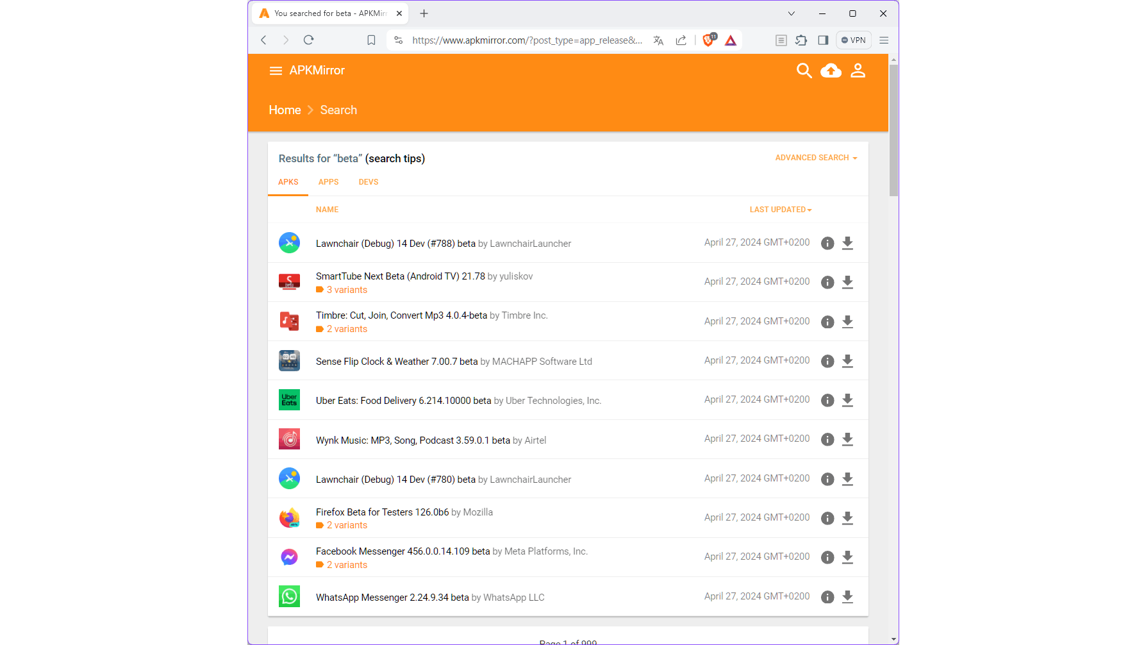Open the APKMirror hamburger menu

pos(276,71)
